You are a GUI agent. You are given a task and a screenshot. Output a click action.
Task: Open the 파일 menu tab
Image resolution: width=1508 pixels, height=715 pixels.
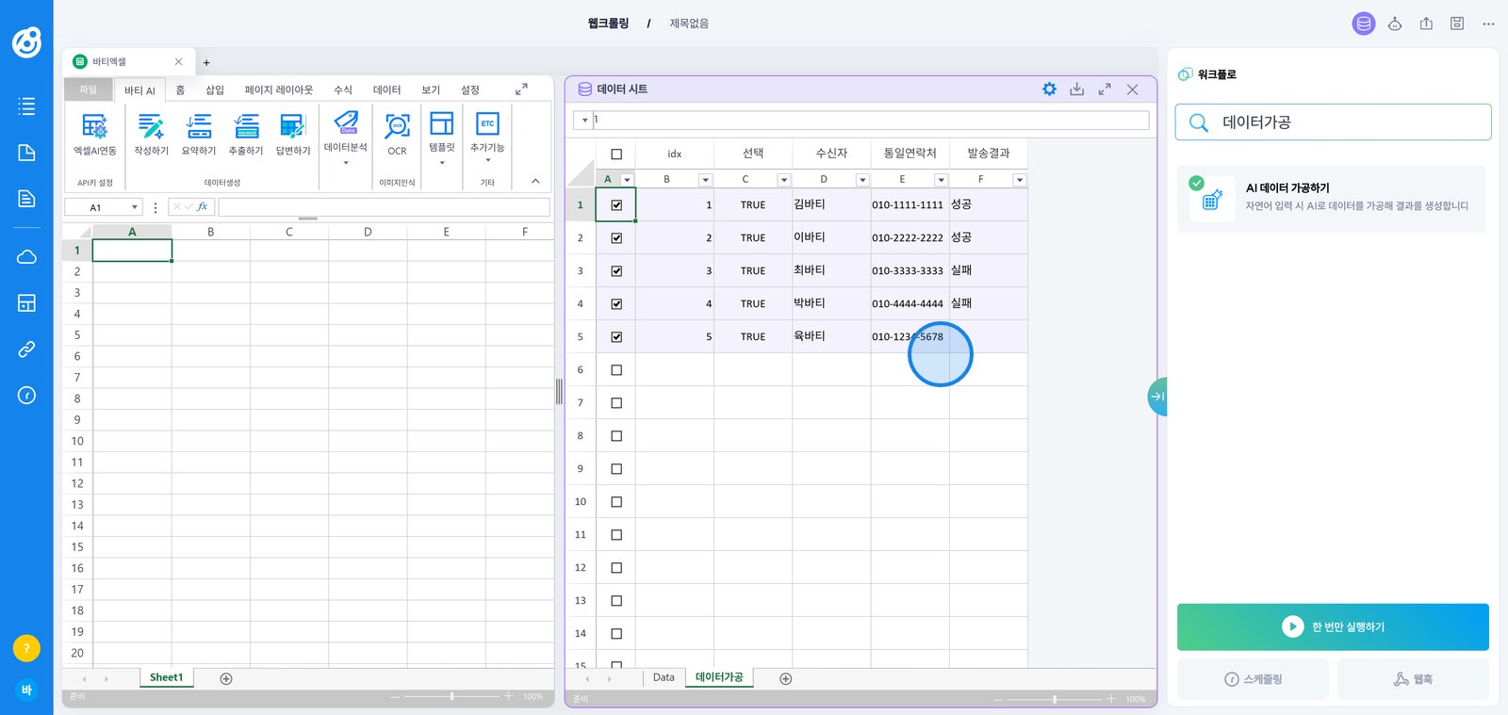[x=89, y=89]
